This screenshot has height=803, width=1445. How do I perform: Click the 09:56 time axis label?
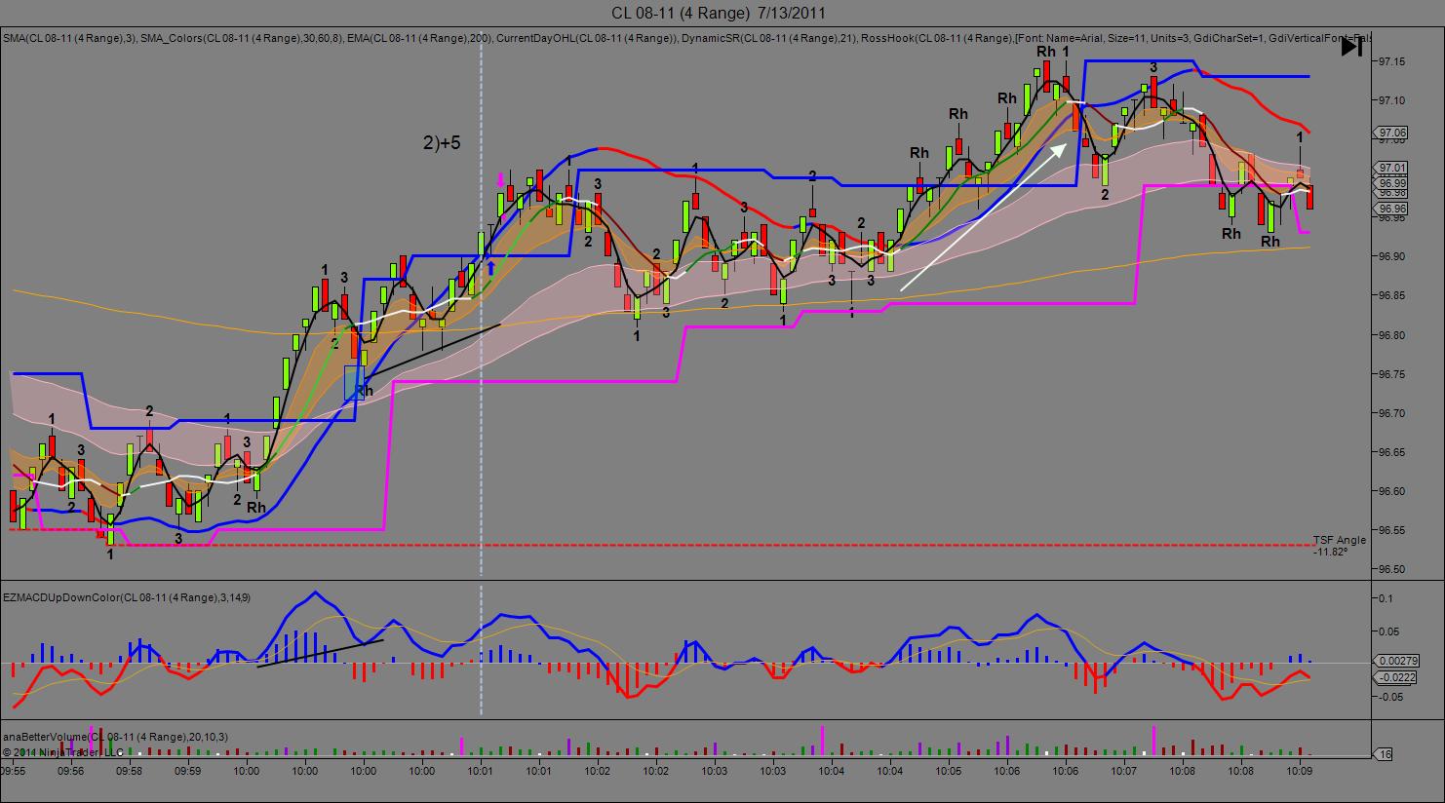coord(70,770)
